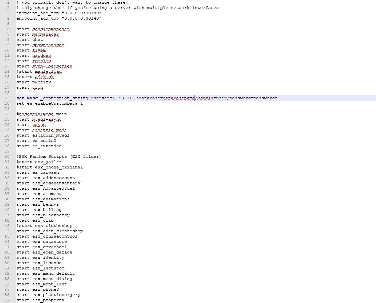Click the 'async' resource on line 24

[x=39, y=125]
